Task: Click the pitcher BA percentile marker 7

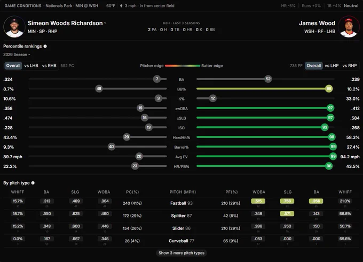Action: tap(157, 79)
